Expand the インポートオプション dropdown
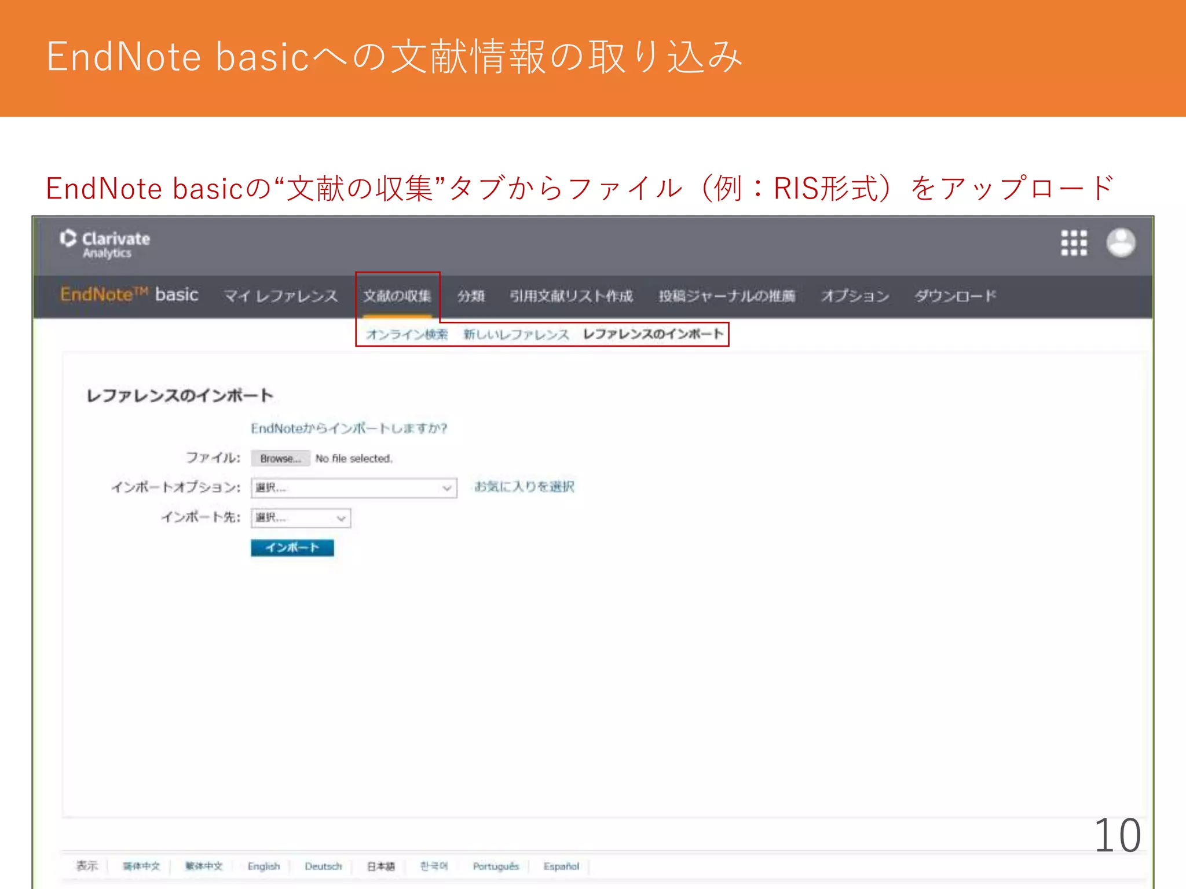The image size is (1186, 889). click(x=354, y=488)
